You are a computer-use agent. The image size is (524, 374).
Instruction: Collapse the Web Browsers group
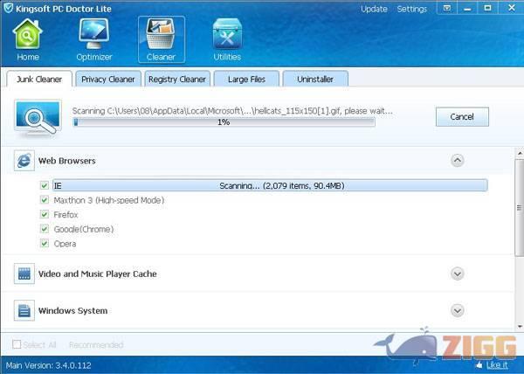(x=457, y=161)
